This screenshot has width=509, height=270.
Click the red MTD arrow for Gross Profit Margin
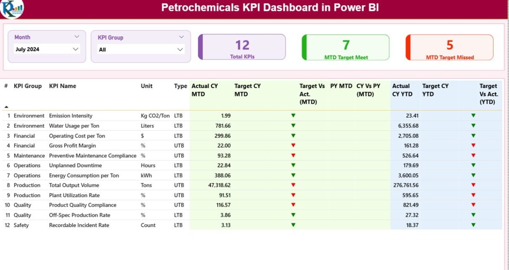point(293,146)
